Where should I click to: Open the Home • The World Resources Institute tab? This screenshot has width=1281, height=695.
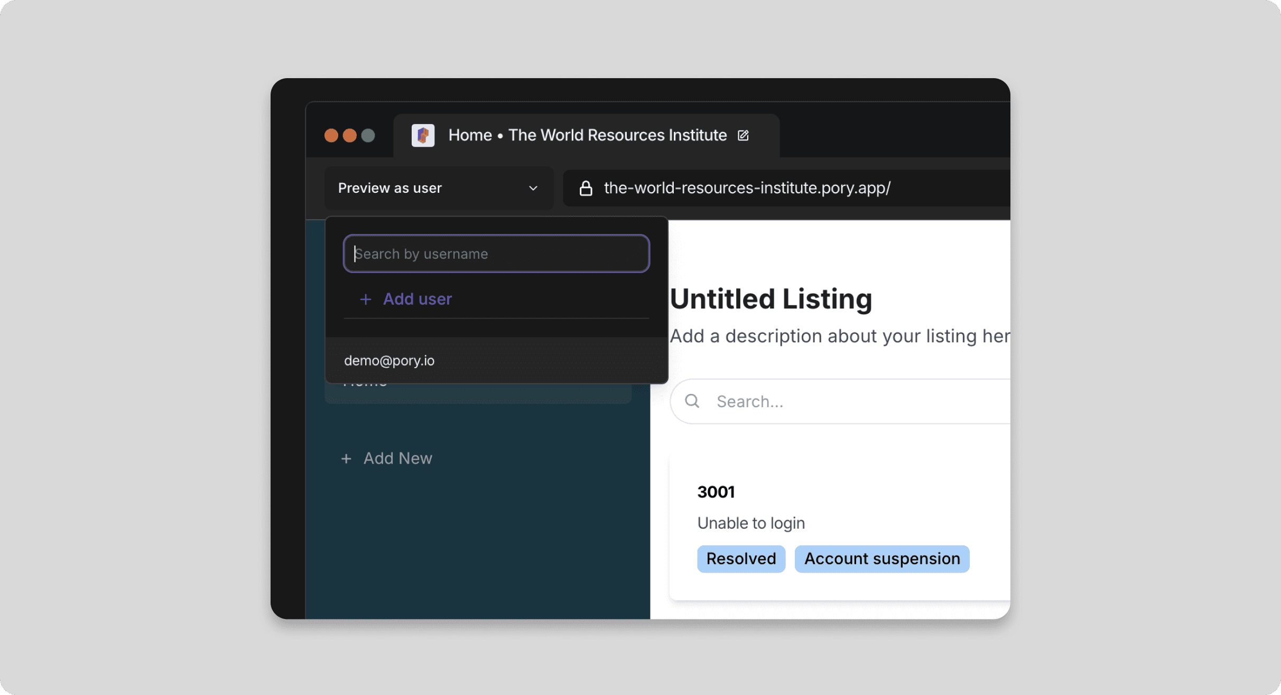[587, 135]
